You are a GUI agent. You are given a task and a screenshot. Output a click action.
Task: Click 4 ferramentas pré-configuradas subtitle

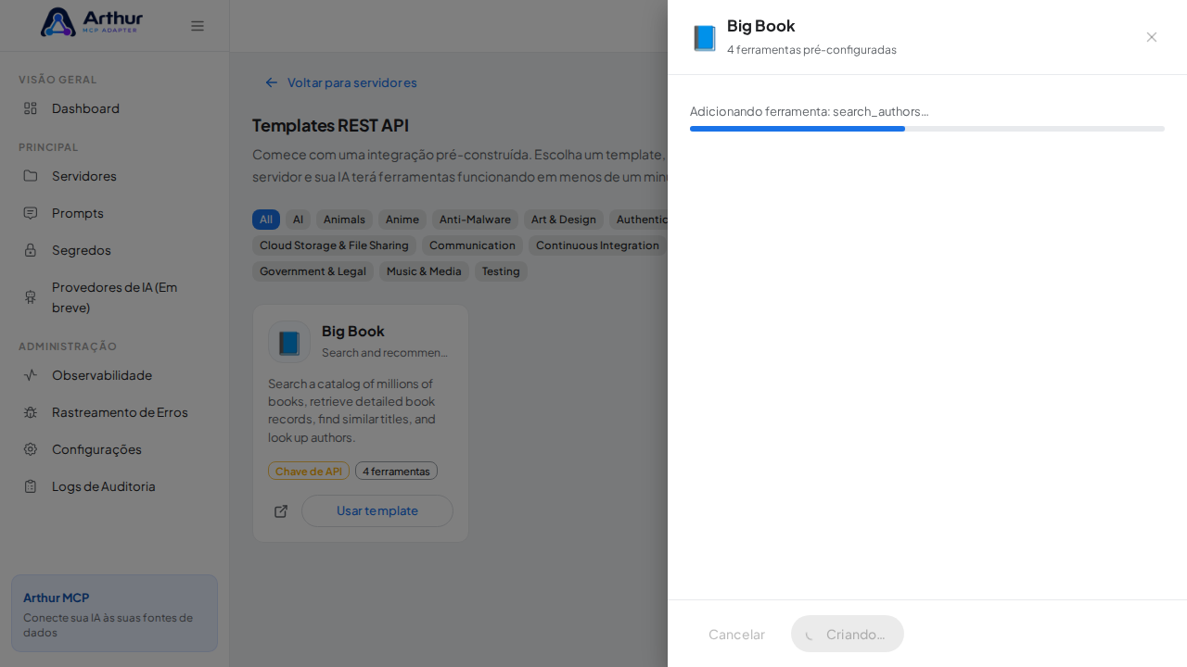[811, 50]
